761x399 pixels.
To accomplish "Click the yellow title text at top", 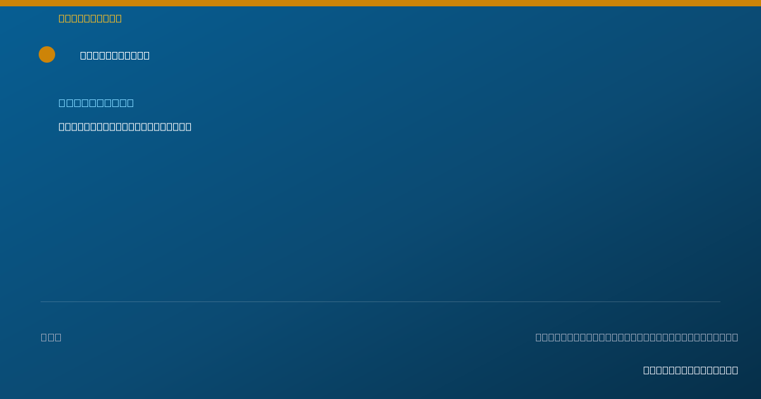I will [x=90, y=18].
